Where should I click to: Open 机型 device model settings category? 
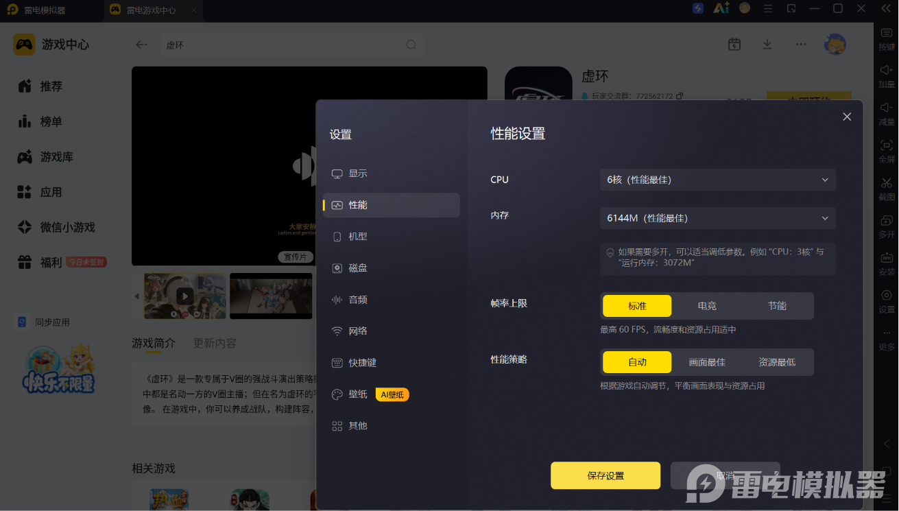[392, 237]
